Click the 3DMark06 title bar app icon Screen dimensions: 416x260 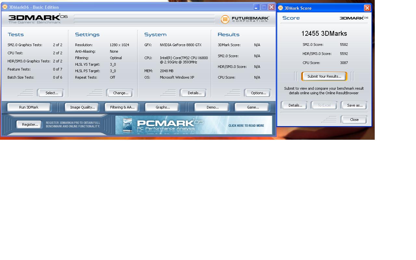5,7
